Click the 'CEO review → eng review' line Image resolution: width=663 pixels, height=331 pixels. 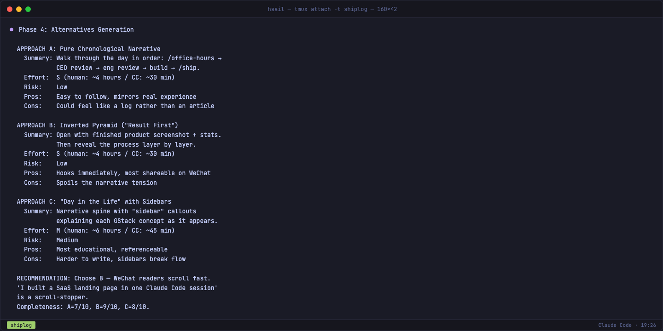point(128,68)
